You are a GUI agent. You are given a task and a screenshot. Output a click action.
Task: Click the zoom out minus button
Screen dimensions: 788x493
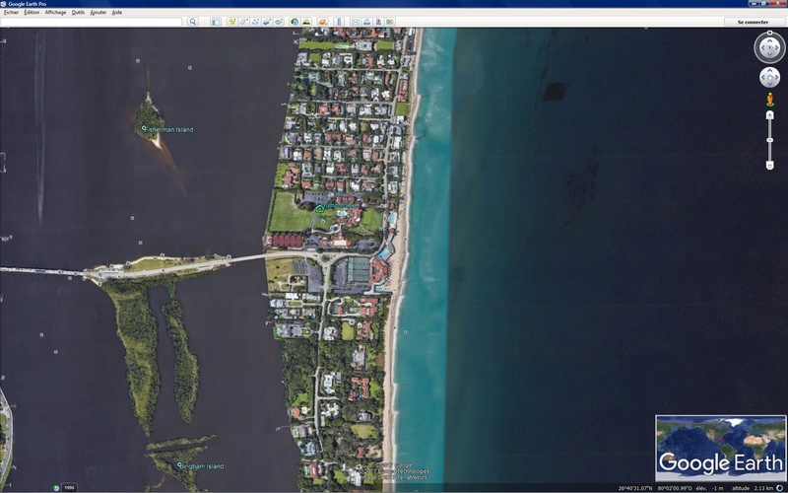[769, 165]
